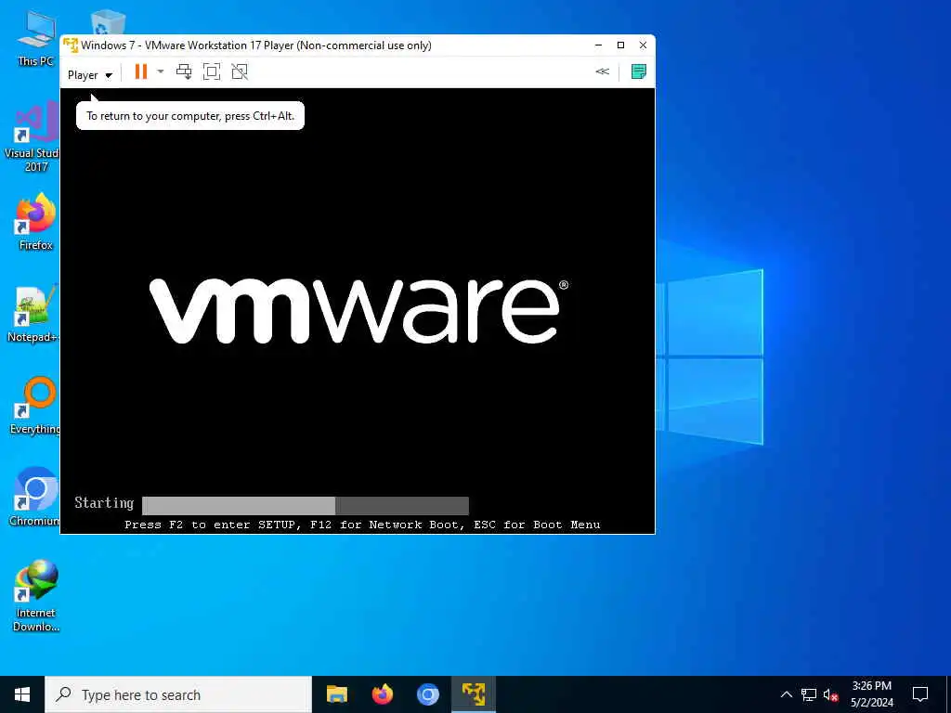This screenshot has height=713, width=951.
Task: Select Notepad++ desktop shortcut
Action: 34,314
